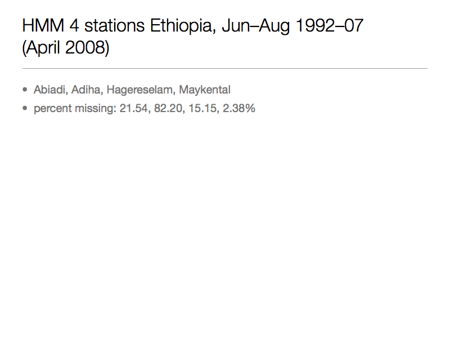
Task: Click the value "2.38%"
Action: (239, 108)
